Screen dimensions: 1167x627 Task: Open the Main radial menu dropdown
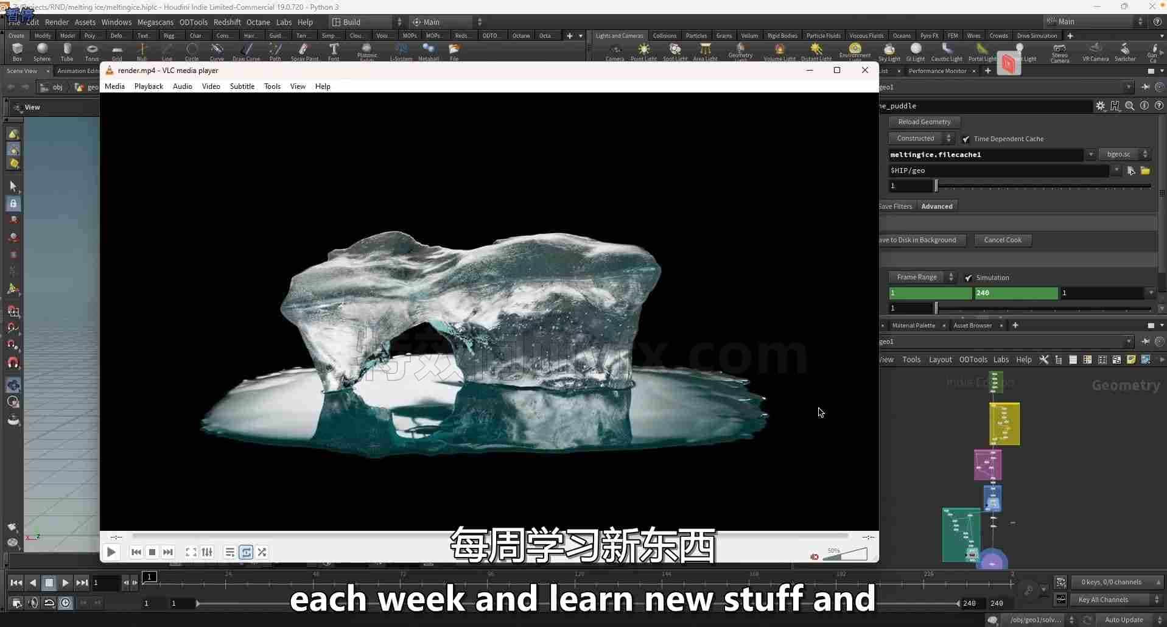[446, 22]
